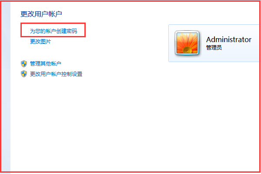Screen dimensions: 261x174
Task: Click the shield icon beside 更改用户帐户控制设置
Action: click(24, 74)
